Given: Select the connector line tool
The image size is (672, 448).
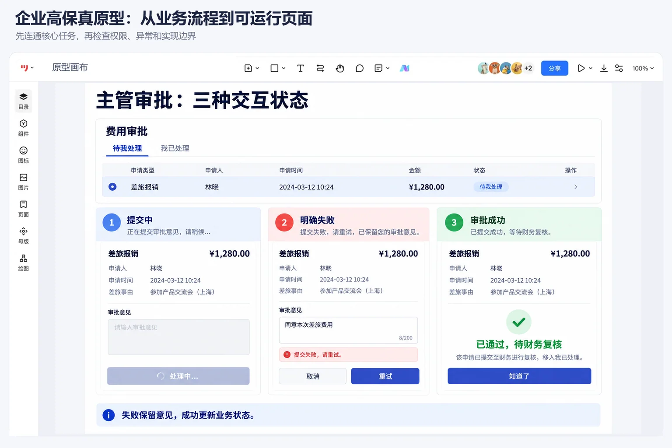Looking at the screenshot, I should point(320,68).
